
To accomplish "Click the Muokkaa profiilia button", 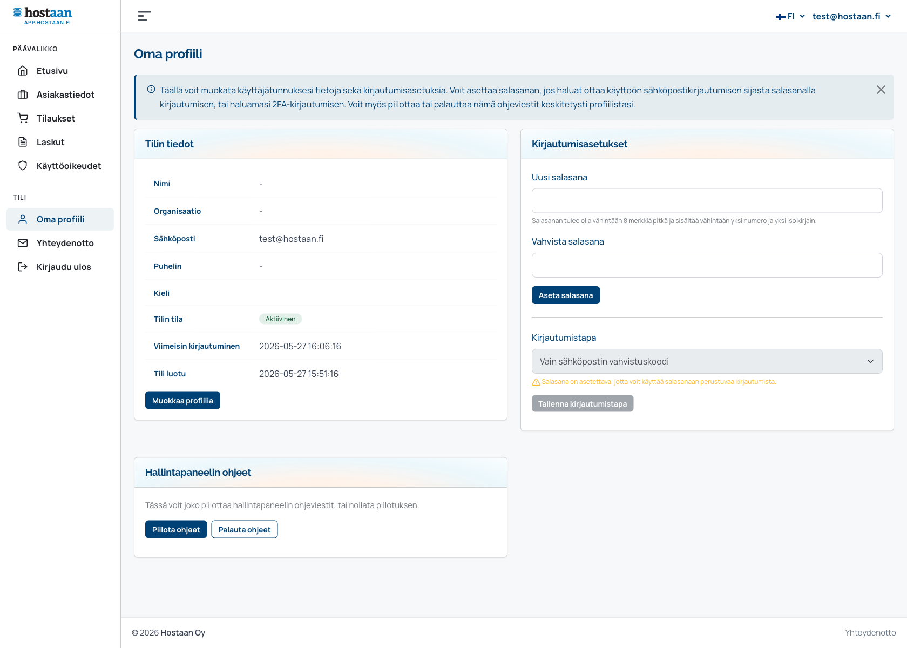I will point(182,400).
